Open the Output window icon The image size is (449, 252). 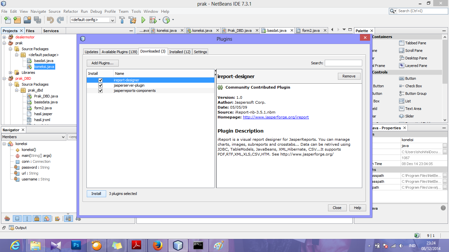click(12, 228)
